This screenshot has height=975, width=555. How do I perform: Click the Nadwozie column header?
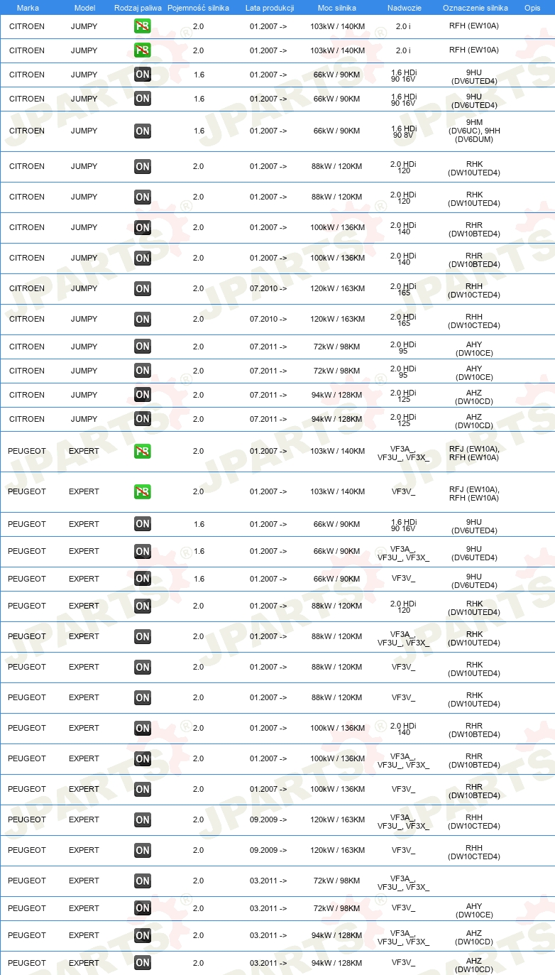coord(404,8)
